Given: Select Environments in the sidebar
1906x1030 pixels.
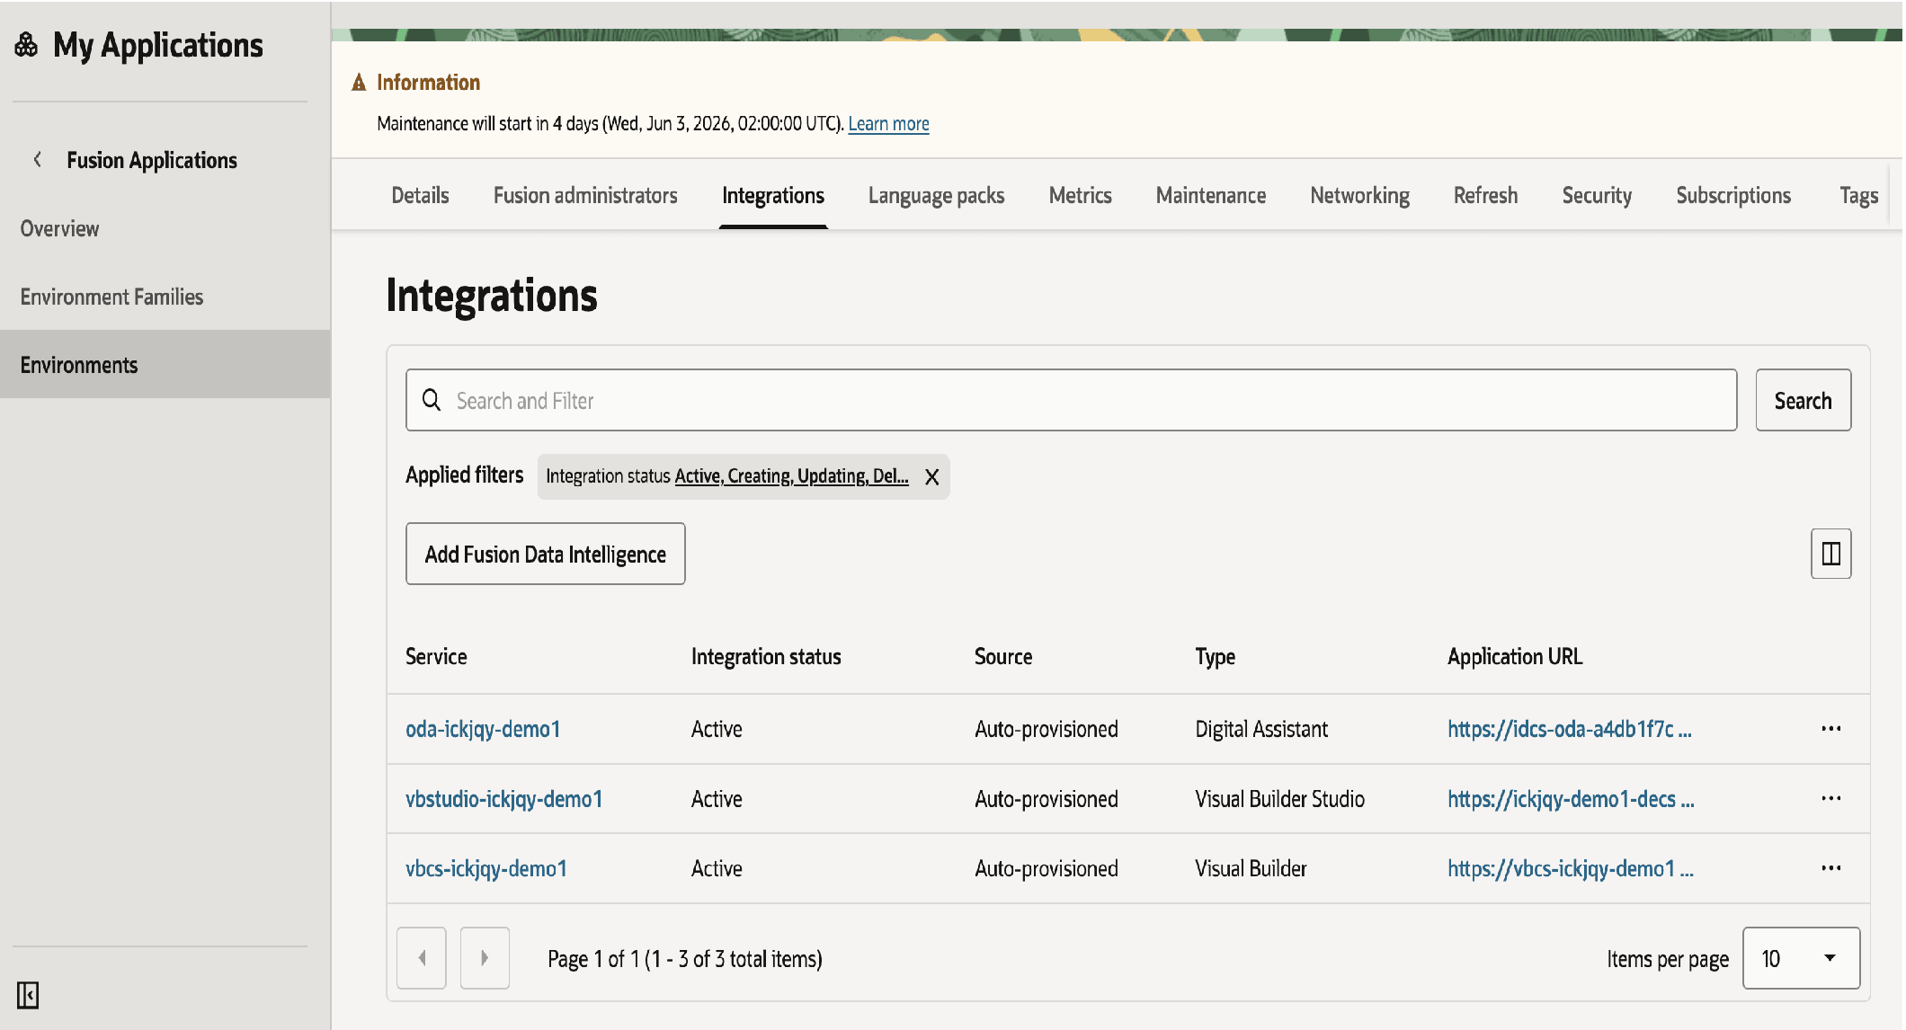Looking at the screenshot, I should click(x=165, y=364).
